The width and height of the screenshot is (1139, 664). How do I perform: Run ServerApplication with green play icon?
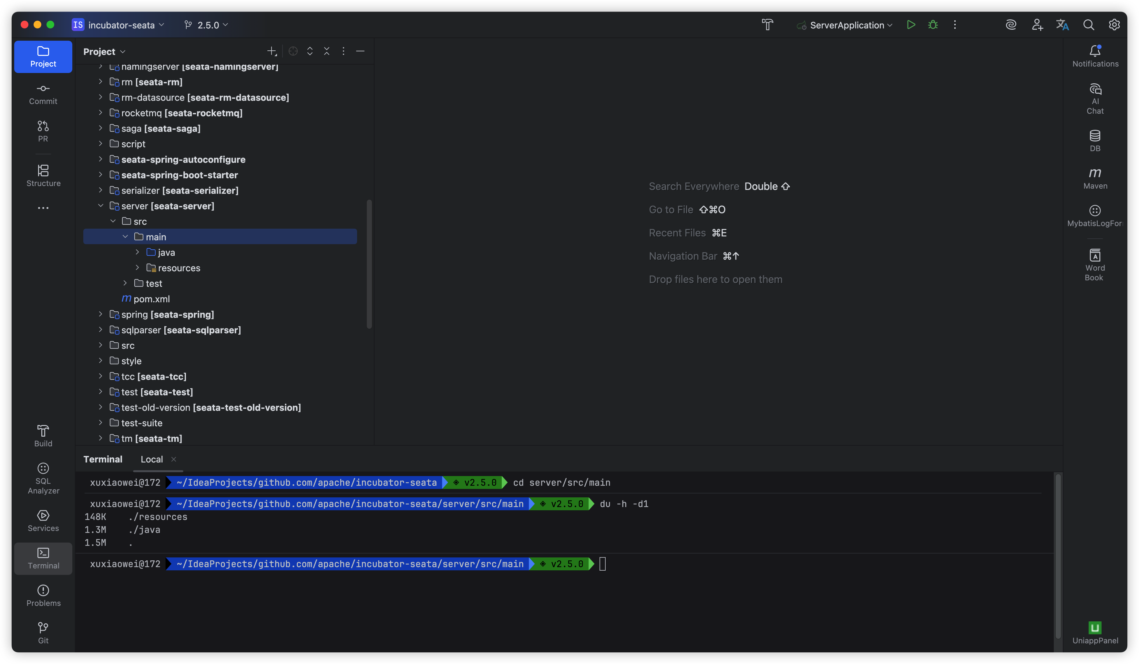pos(911,25)
